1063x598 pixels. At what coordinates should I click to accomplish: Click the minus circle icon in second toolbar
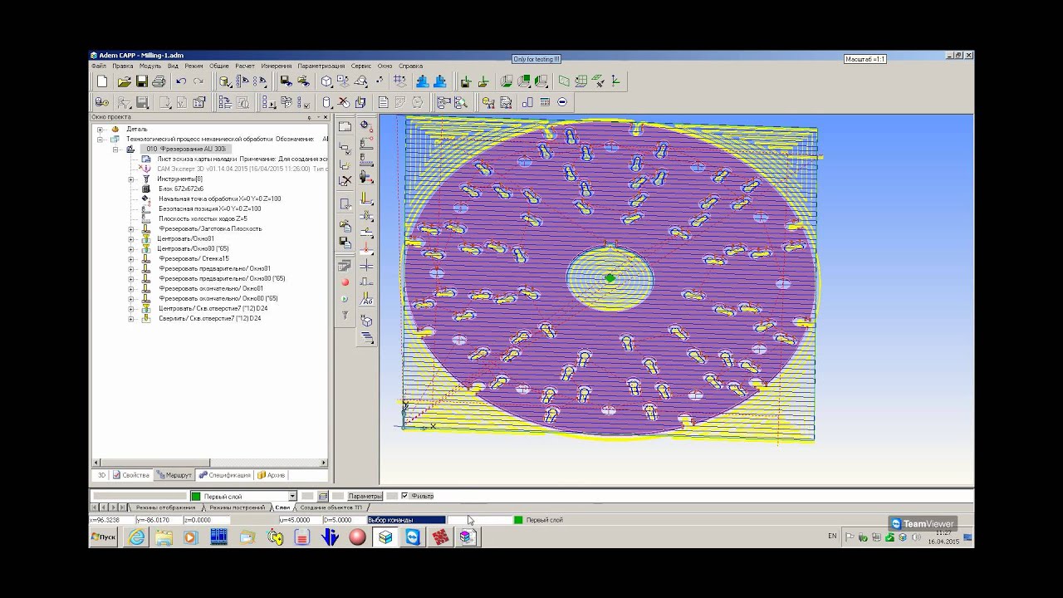(x=562, y=102)
